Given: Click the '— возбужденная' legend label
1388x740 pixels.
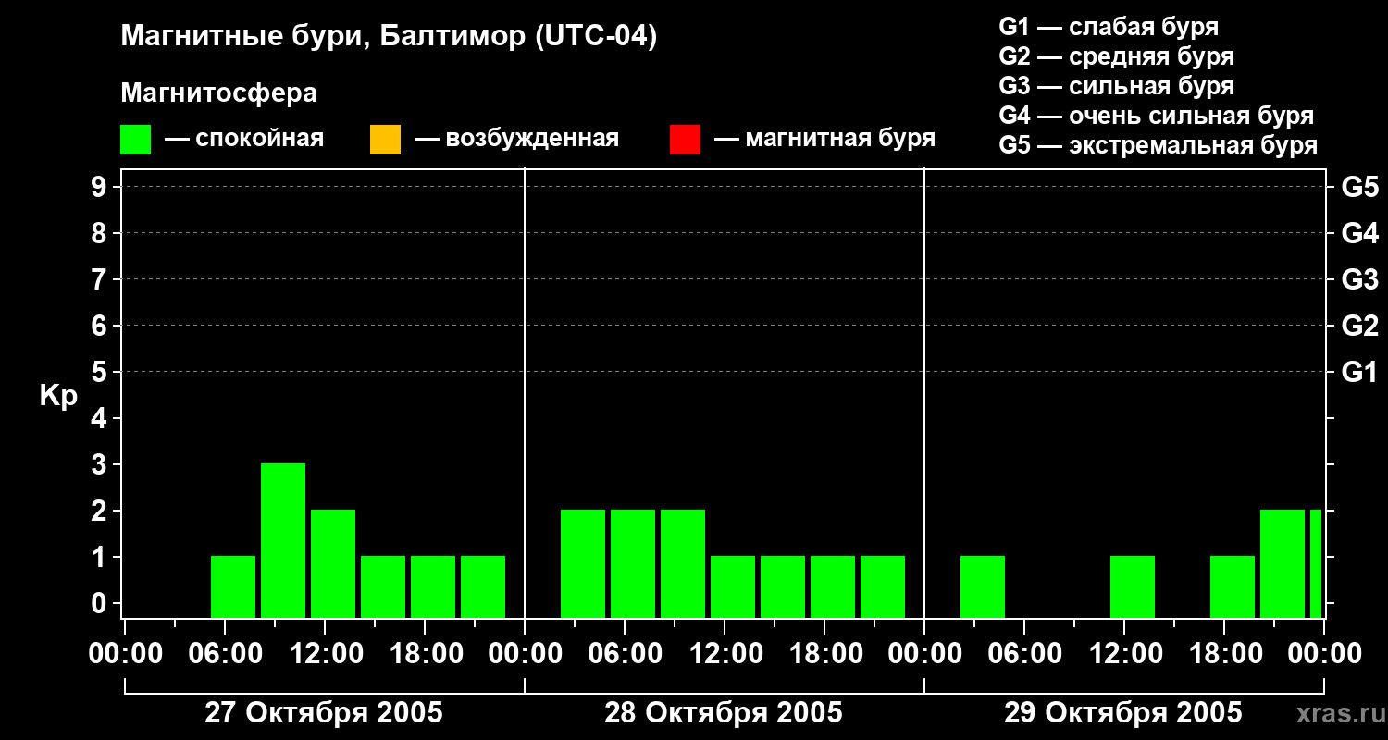Looking at the screenshot, I should click(x=516, y=139).
